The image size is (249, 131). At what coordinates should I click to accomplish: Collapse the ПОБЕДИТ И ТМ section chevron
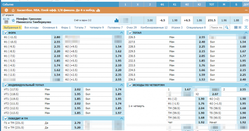(121, 119)
